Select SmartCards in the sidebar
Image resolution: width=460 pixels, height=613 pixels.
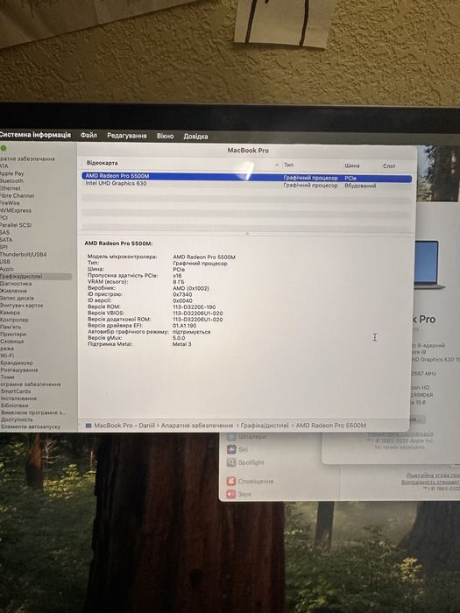pos(16,391)
